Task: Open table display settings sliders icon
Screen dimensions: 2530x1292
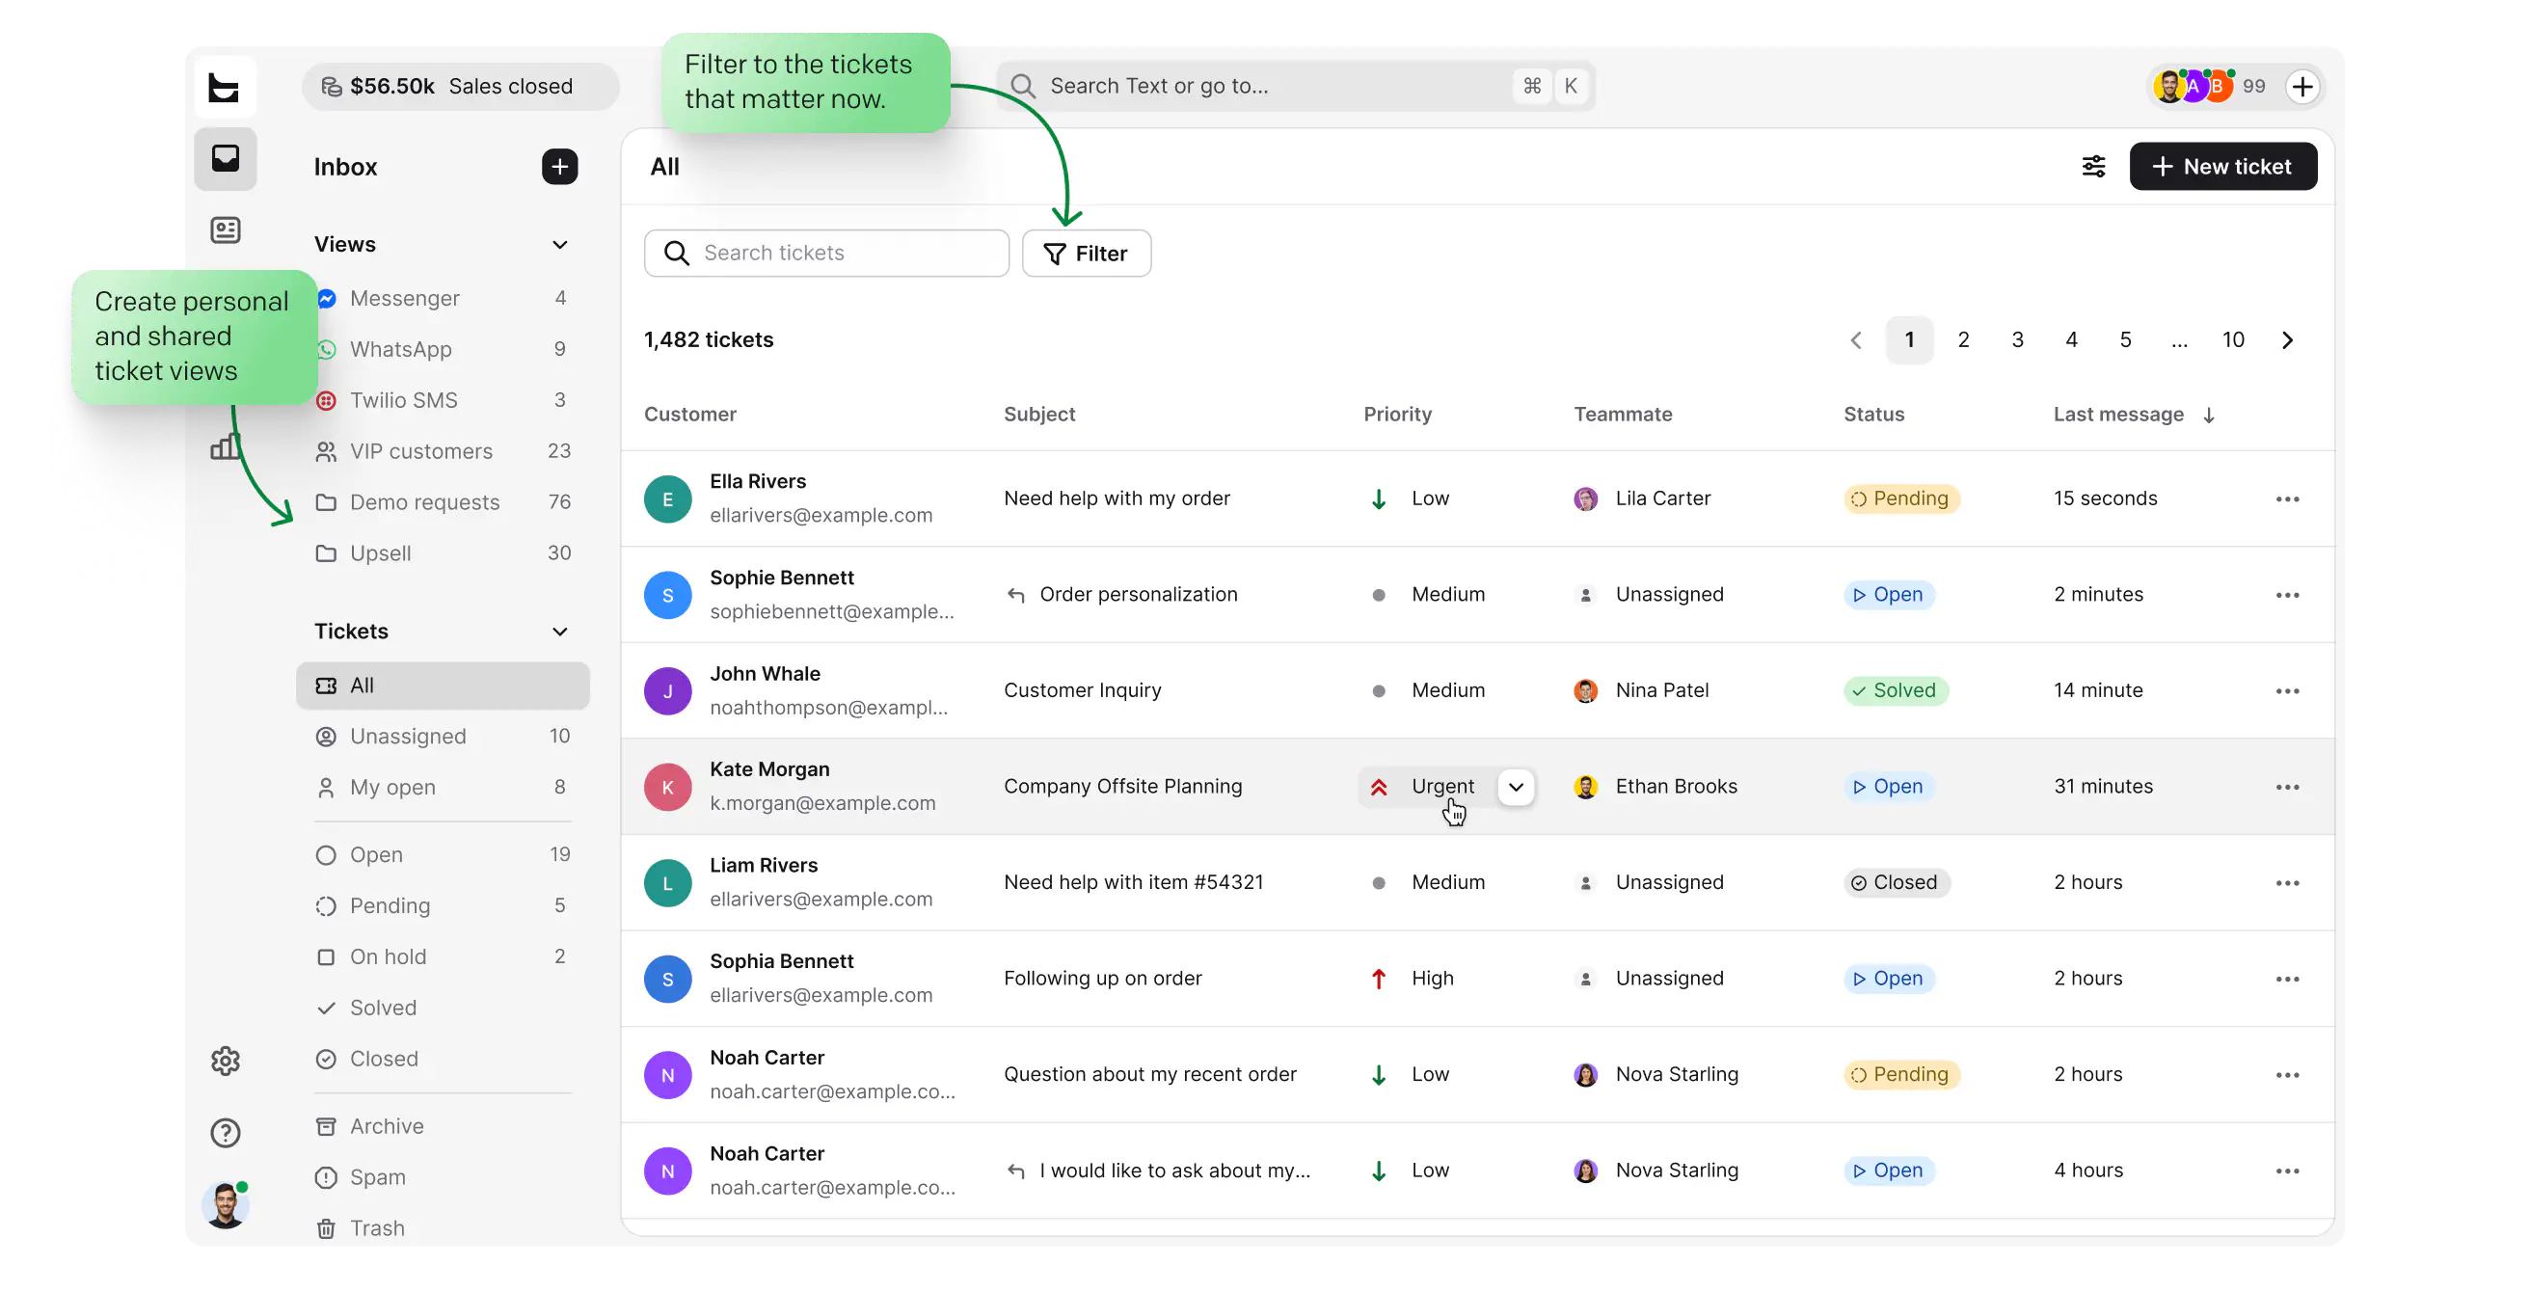Action: coord(2093,167)
